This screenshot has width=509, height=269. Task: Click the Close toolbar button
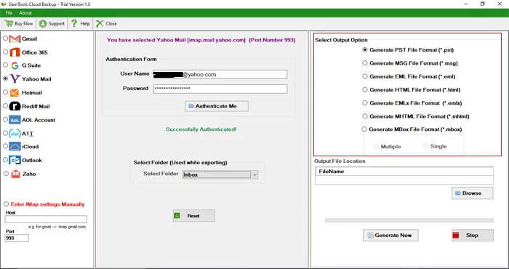click(106, 23)
